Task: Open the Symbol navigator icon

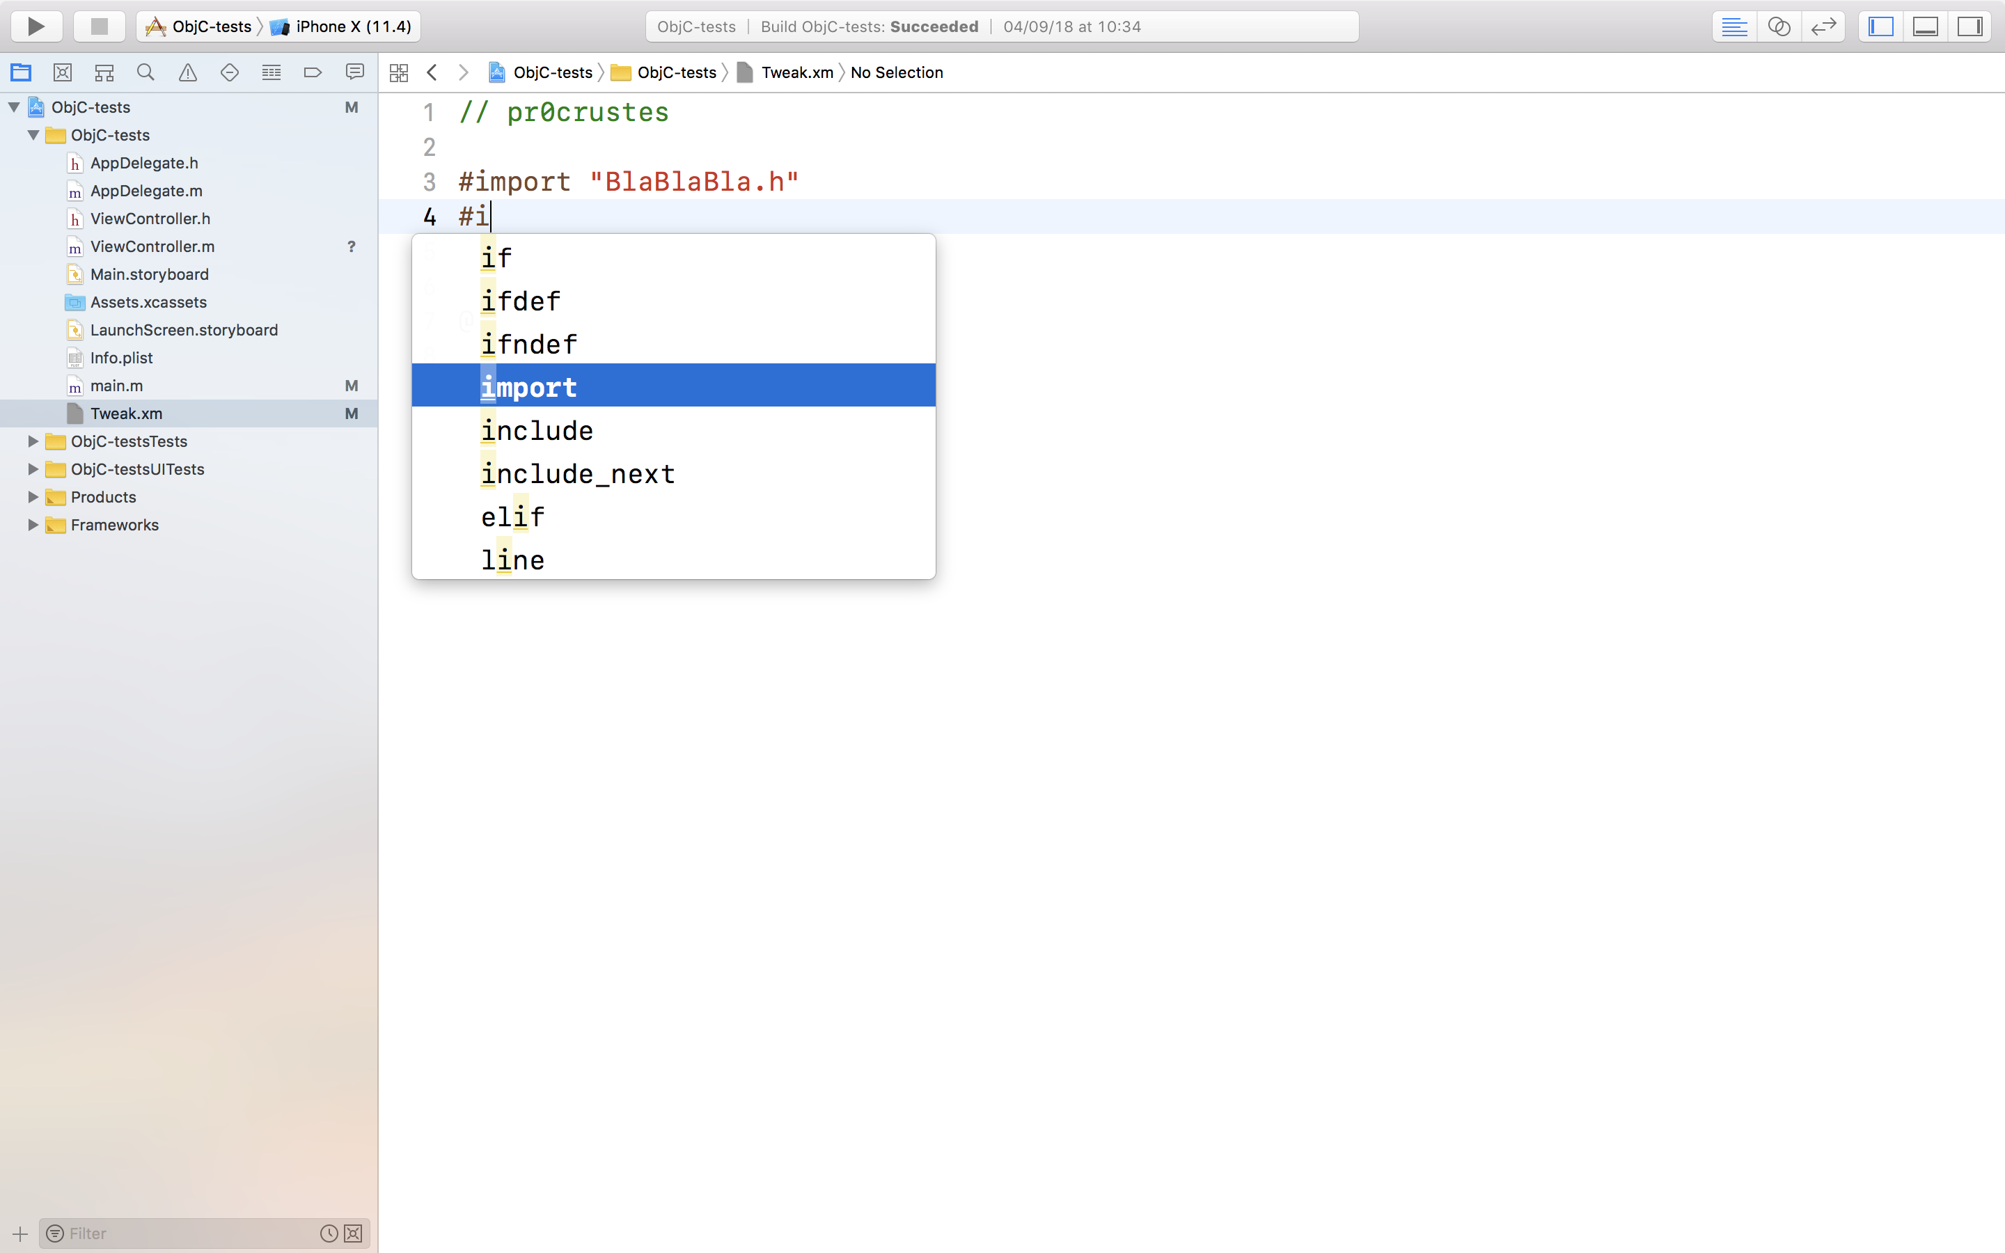Action: point(104,73)
